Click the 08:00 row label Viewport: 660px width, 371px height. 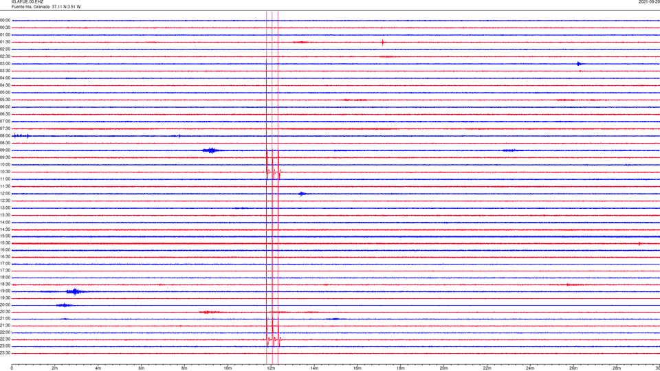click(5, 136)
